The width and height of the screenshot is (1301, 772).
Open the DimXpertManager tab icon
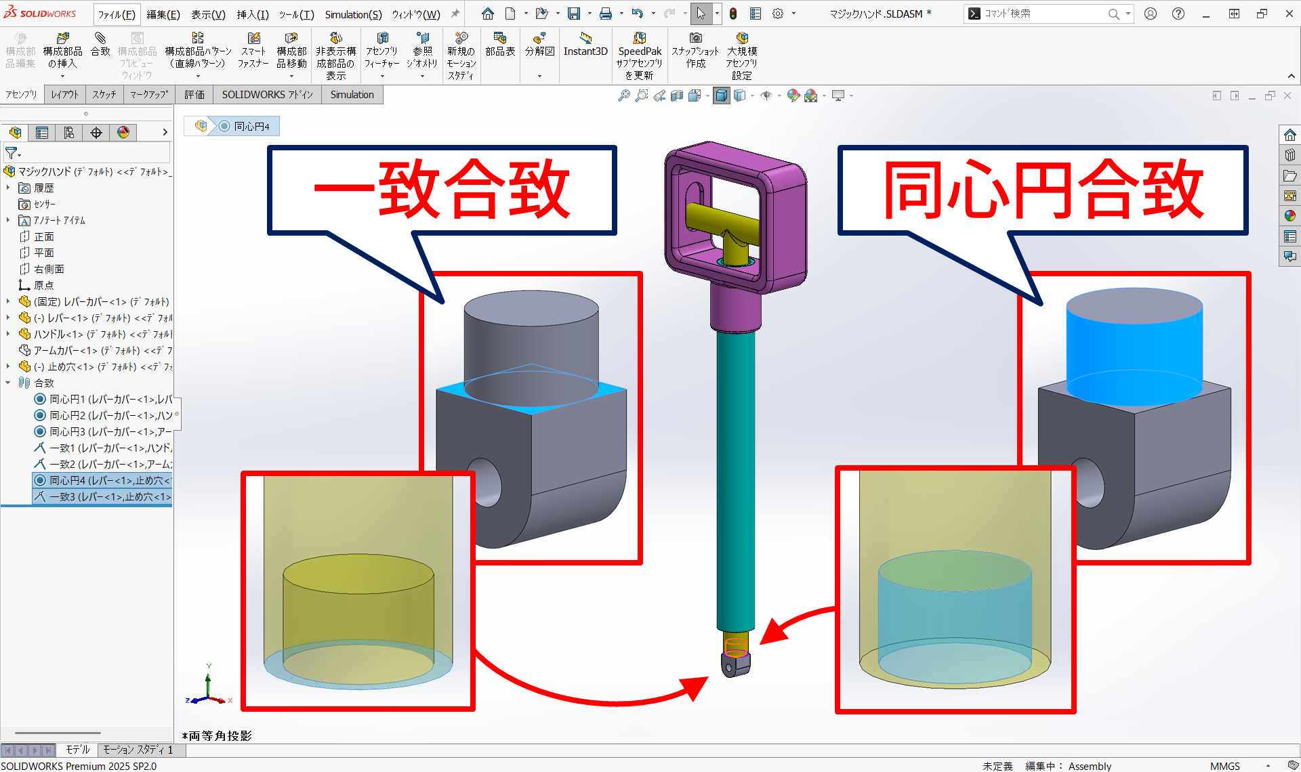96,133
